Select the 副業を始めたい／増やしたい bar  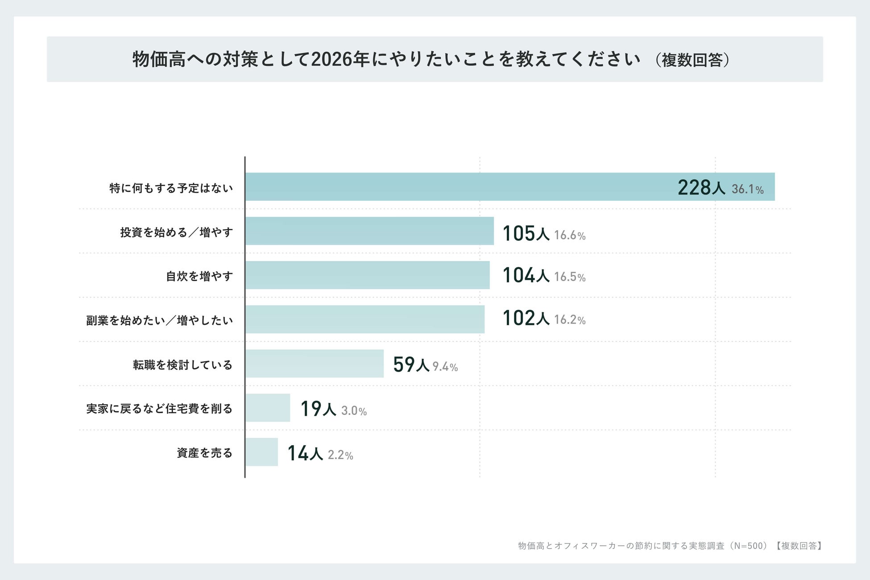coord(365,319)
